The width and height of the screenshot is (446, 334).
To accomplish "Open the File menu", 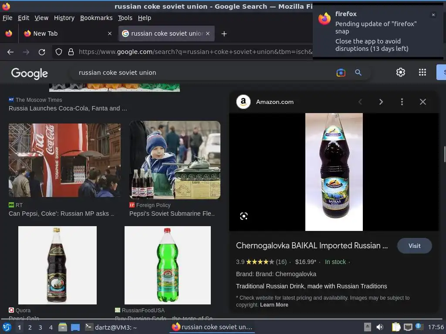I will [x=7, y=18].
